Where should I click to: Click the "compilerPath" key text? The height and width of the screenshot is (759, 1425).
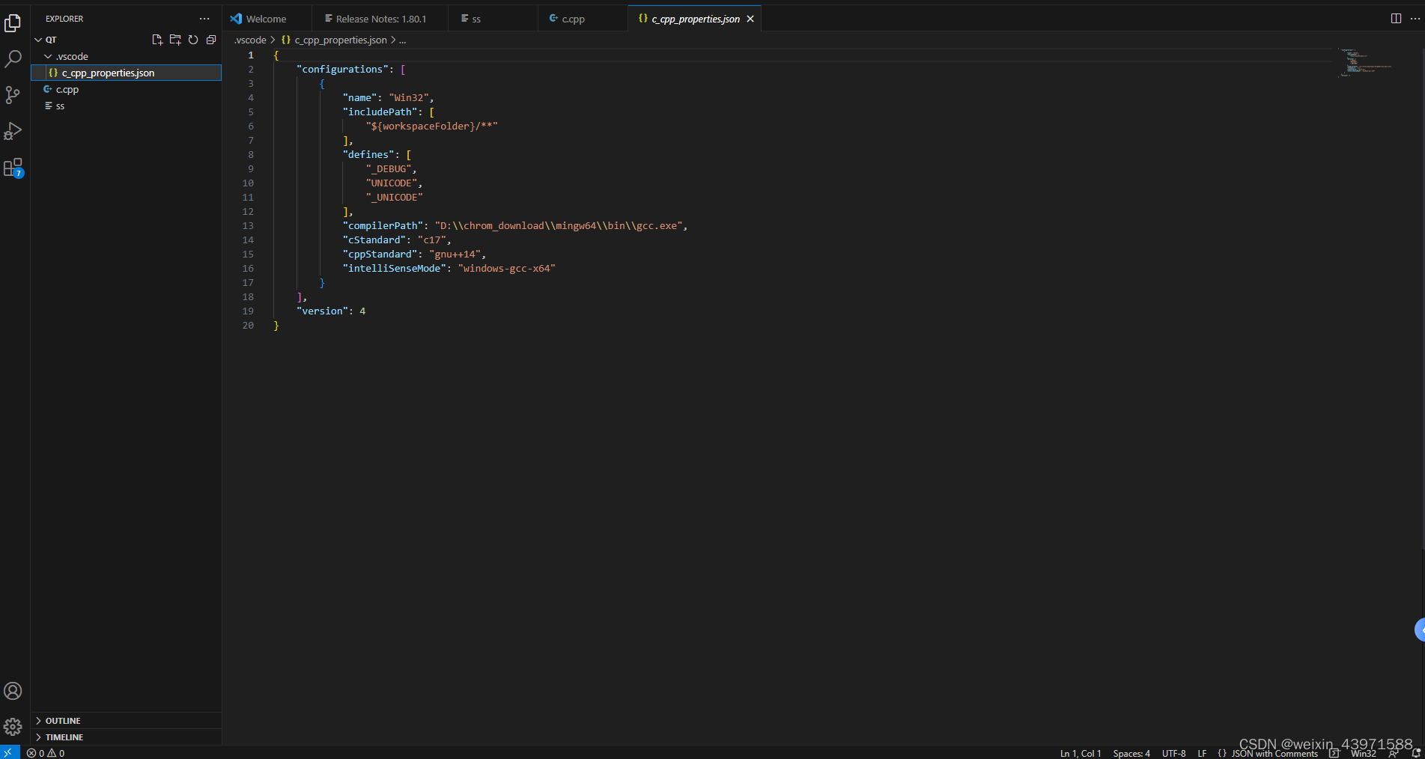click(383, 225)
